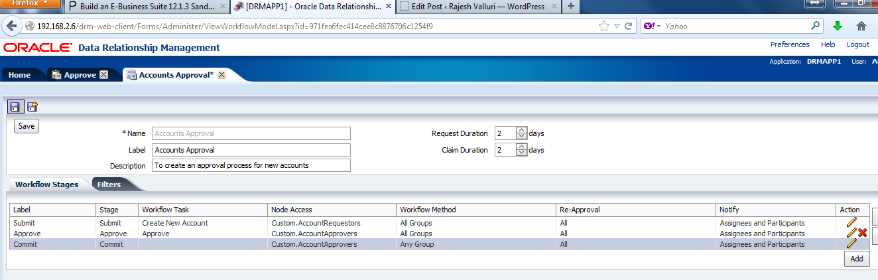The image size is (878, 280).
Task: Click the Workflow Task column header
Action: 204,210
